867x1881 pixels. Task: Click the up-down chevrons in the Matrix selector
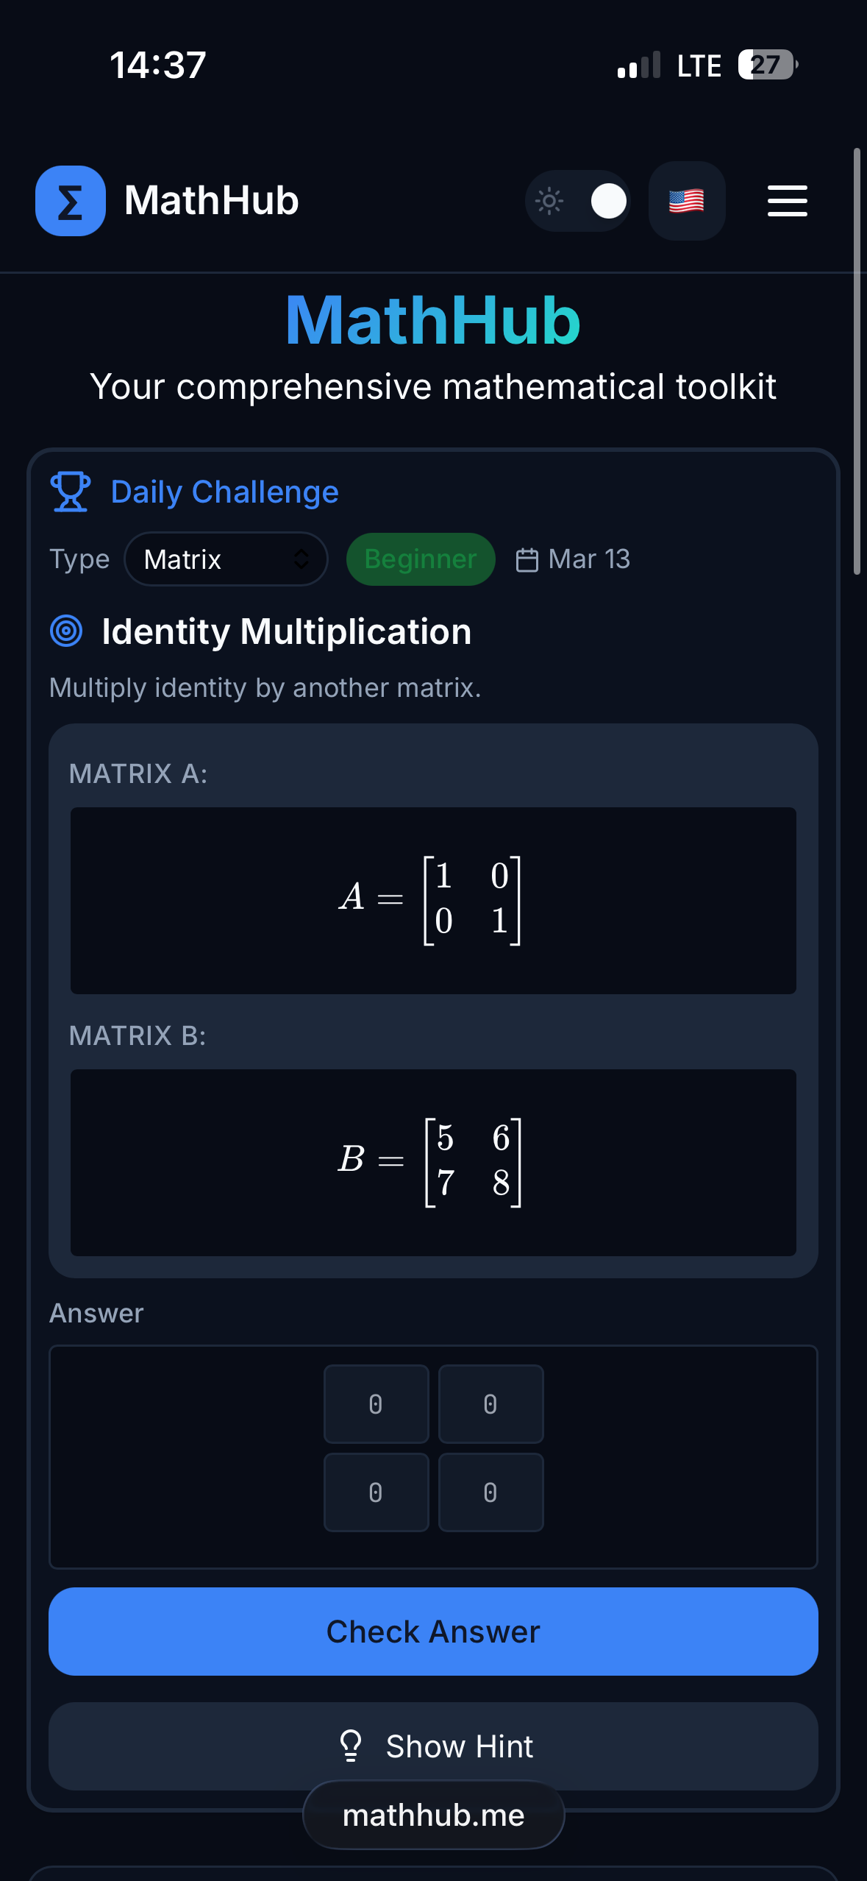pyautogui.click(x=302, y=559)
